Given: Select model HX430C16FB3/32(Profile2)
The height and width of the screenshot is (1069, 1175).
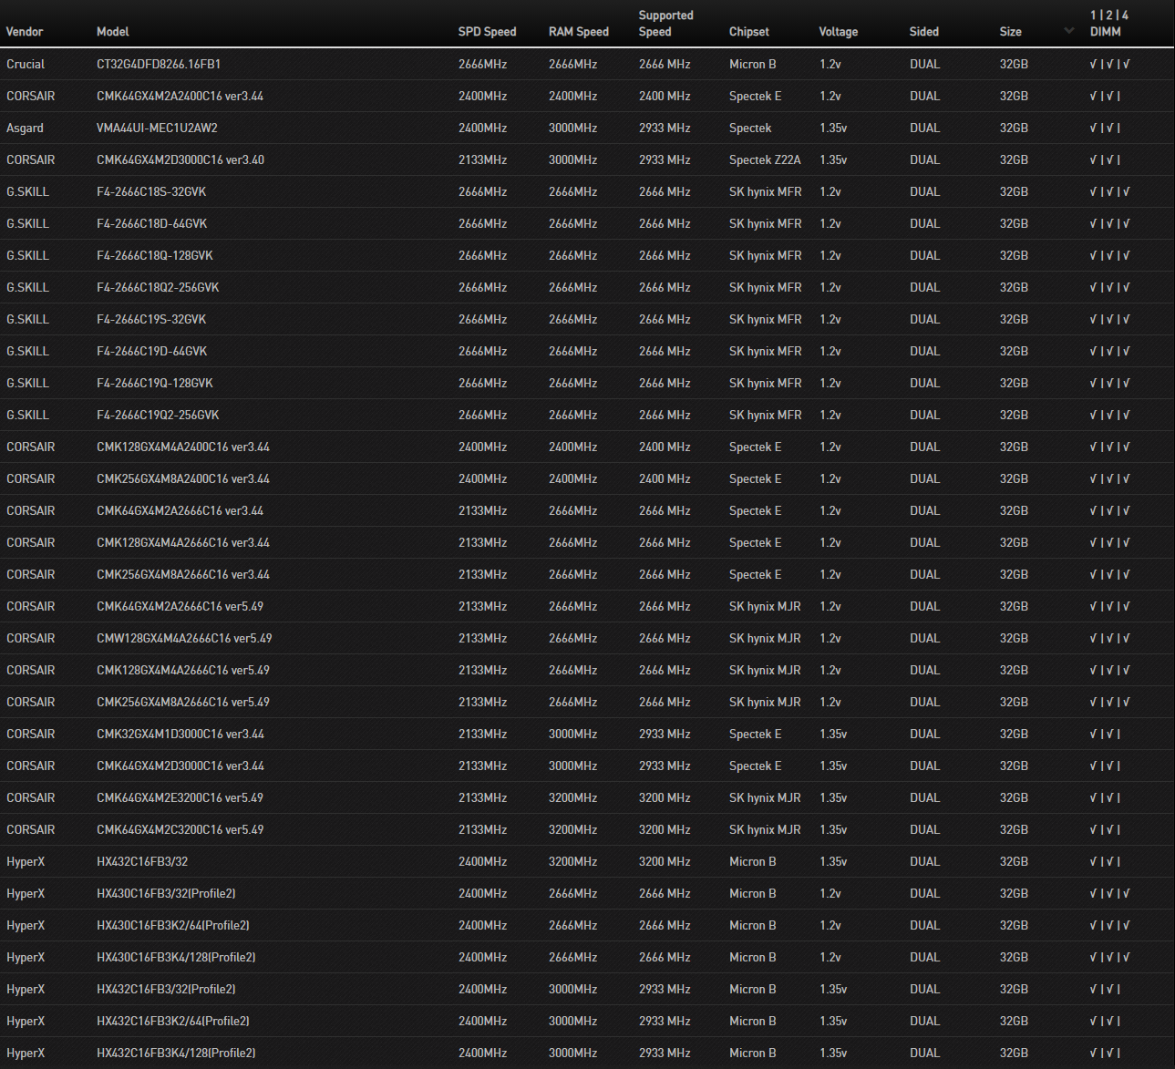Looking at the screenshot, I should [x=166, y=894].
